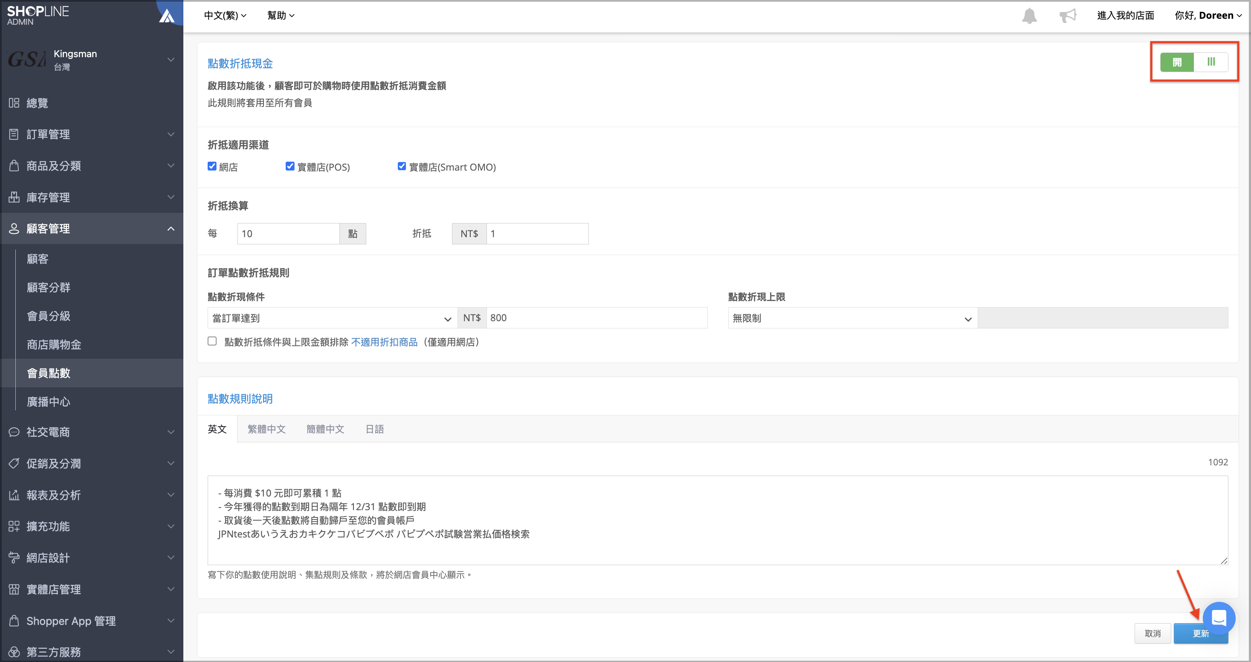This screenshot has width=1251, height=662.
Task: Open the 中文(繁) language dropdown
Action: coord(225,15)
